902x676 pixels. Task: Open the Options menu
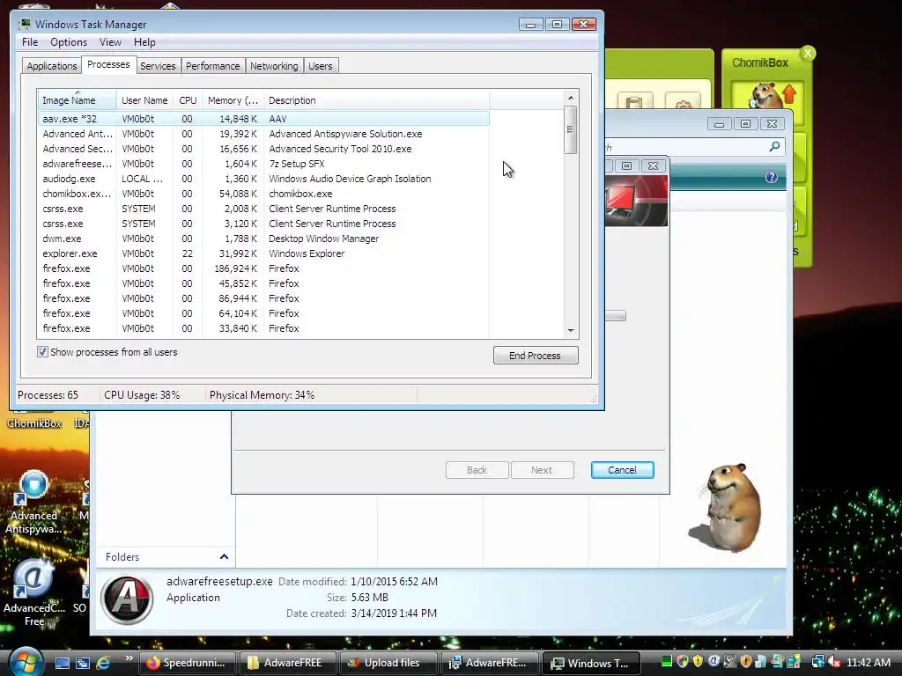69,42
